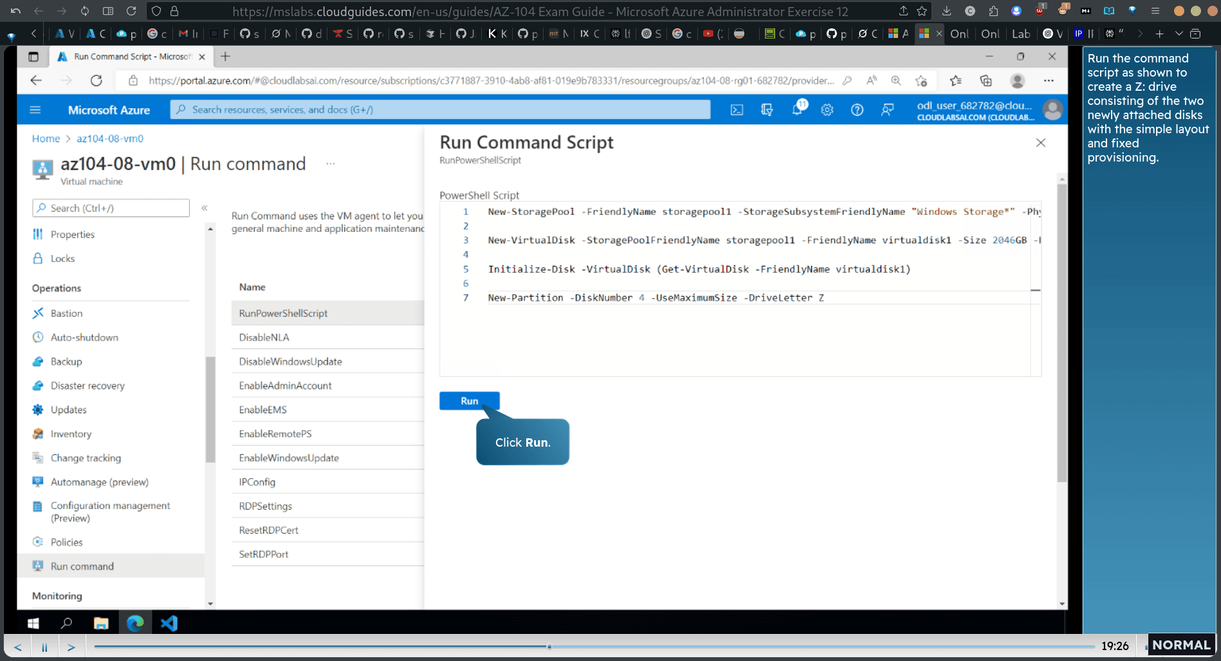
Task: Click the Edge refresh button
Action: pyautogui.click(x=96, y=80)
